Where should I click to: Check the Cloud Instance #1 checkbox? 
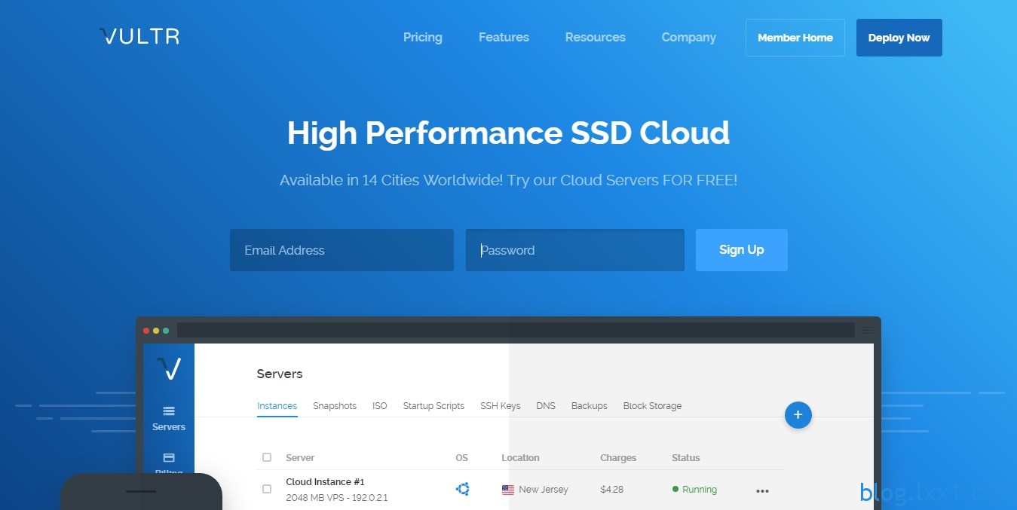267,489
